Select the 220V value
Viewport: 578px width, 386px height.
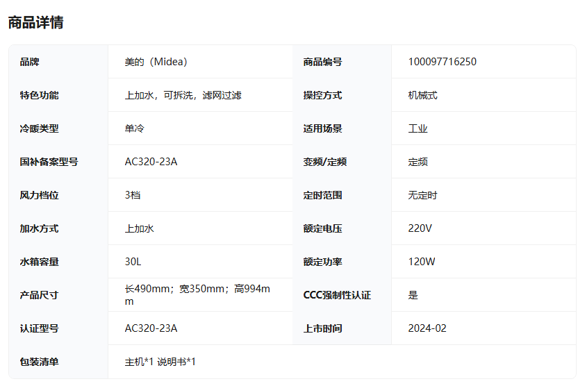click(420, 228)
